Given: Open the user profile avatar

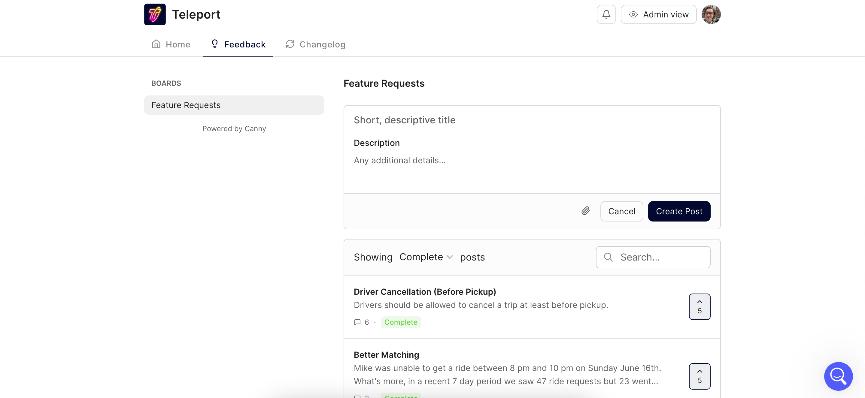Looking at the screenshot, I should (711, 14).
